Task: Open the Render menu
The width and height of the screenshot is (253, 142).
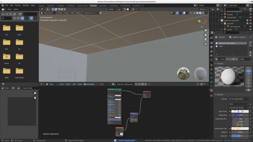Action: 18,5
